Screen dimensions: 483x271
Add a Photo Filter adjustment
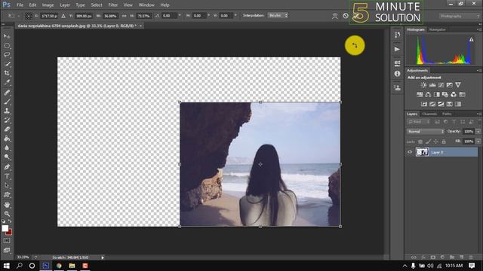tap(445, 95)
